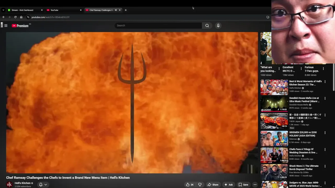The image size is (335, 188).
Task: Open T-BOX Japan video thumbnail
Action: pos(274,121)
